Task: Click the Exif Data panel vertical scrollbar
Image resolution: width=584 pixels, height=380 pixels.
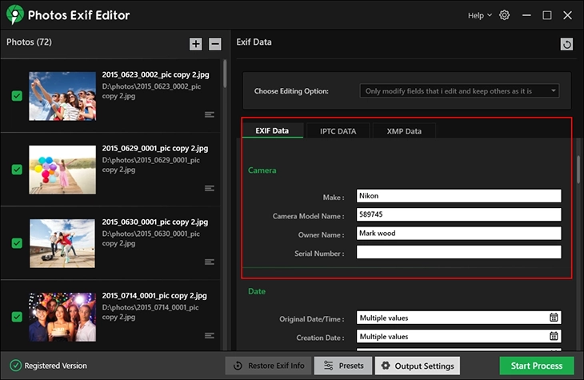Action: (x=578, y=168)
